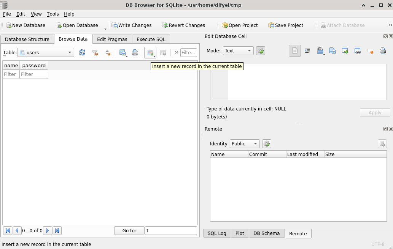The height and width of the screenshot is (249, 393).
Task: Float the Edit Database Cell panel
Action: [x=385, y=36]
